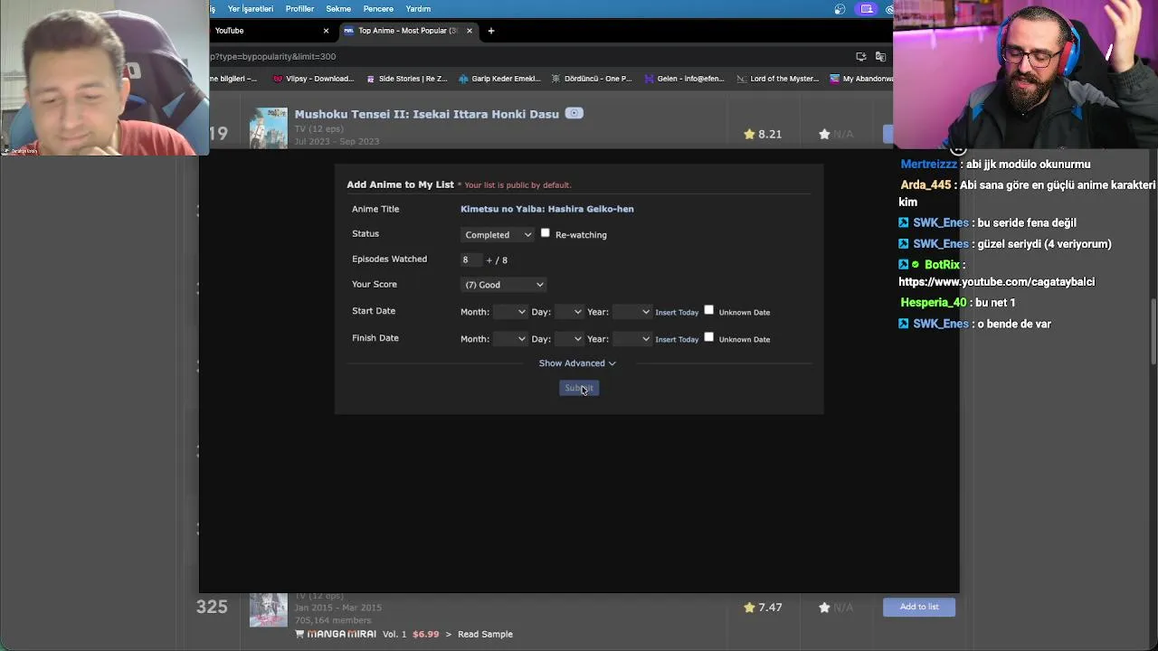Open Start Date Year dropdown
This screenshot has height=651, width=1158.
(631, 312)
